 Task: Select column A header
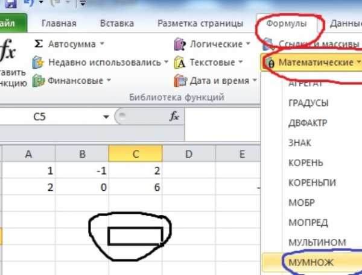tap(28, 154)
